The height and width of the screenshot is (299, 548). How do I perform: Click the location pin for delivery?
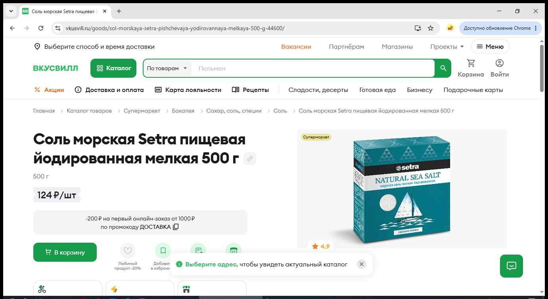pyautogui.click(x=37, y=47)
